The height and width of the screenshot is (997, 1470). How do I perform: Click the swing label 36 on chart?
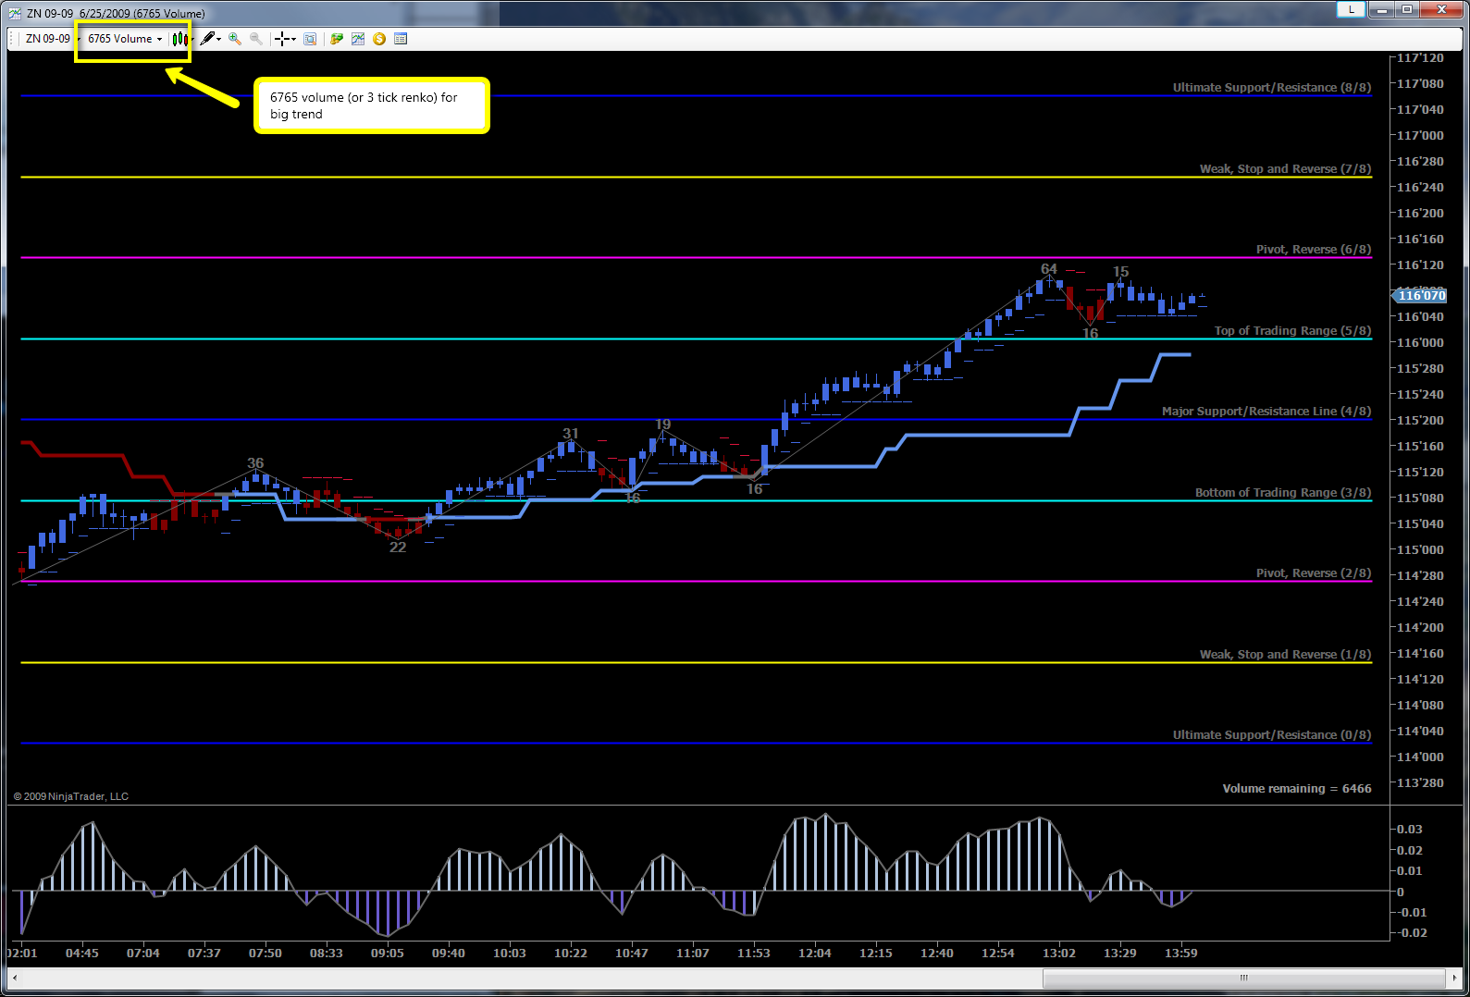[255, 463]
